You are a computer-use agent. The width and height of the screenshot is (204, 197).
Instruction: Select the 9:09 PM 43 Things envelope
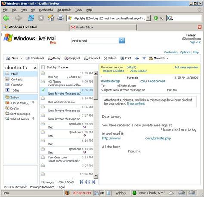[43, 82]
